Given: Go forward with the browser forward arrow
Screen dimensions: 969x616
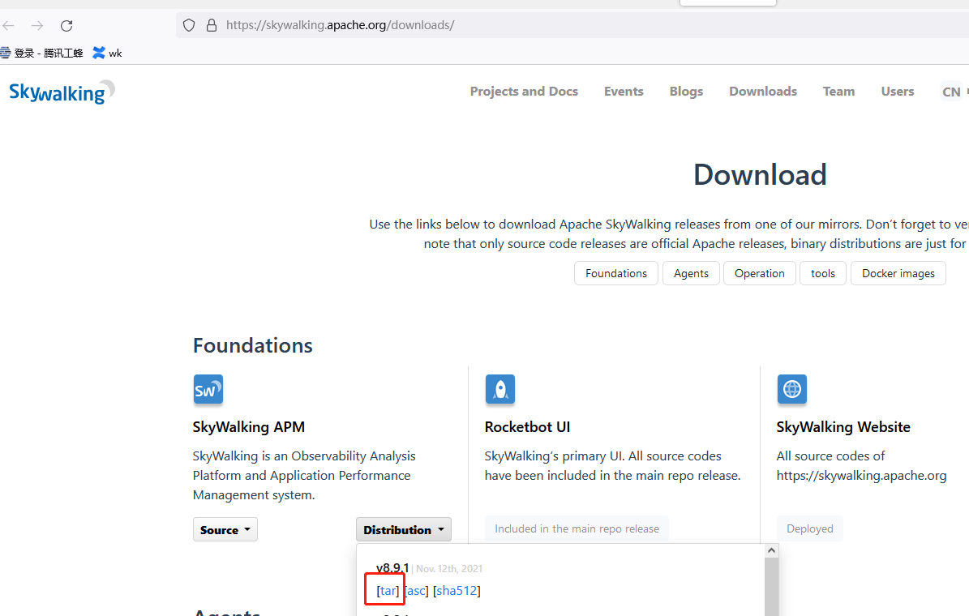Looking at the screenshot, I should [37, 25].
